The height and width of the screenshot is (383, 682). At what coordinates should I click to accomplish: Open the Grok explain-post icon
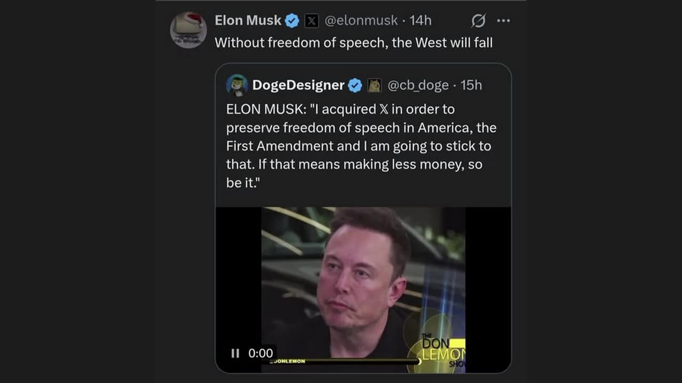pos(478,21)
